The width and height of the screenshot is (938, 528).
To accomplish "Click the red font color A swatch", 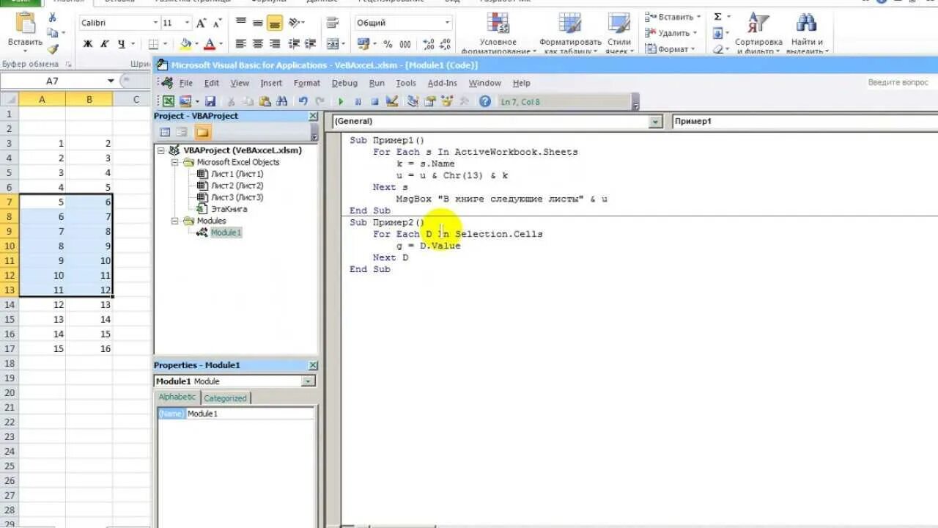I will tap(210, 44).
